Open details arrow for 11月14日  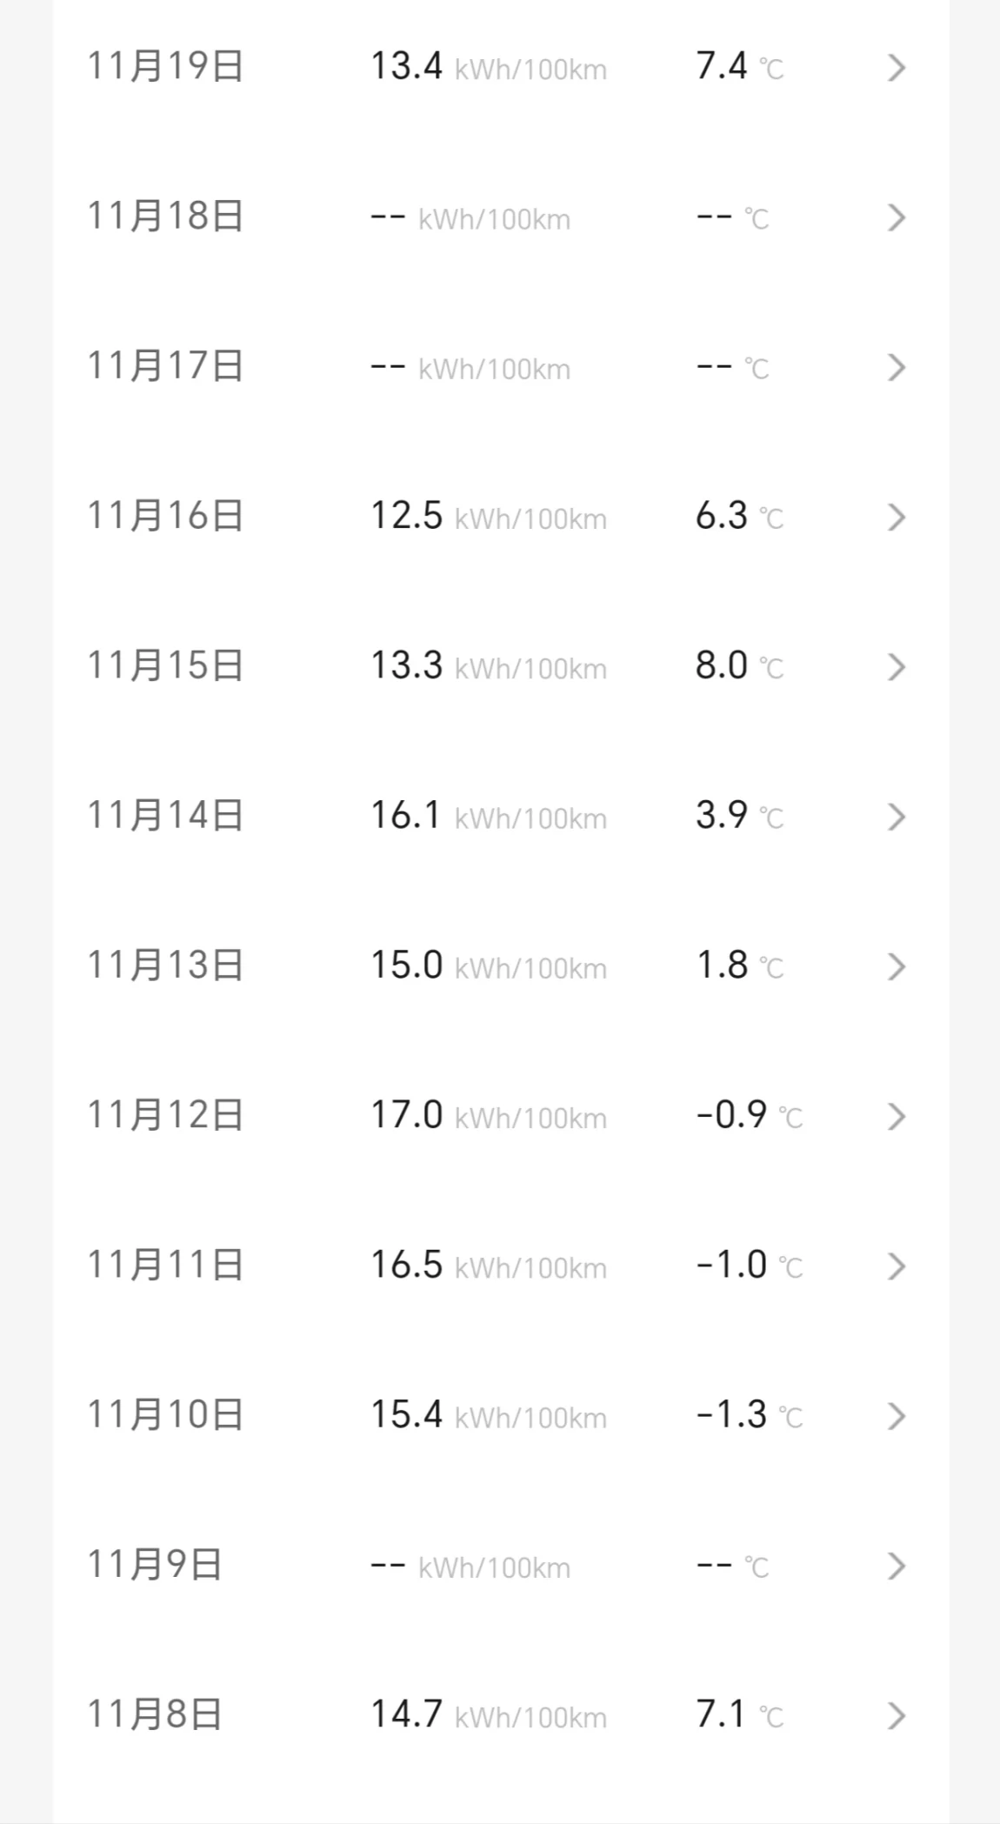click(896, 817)
